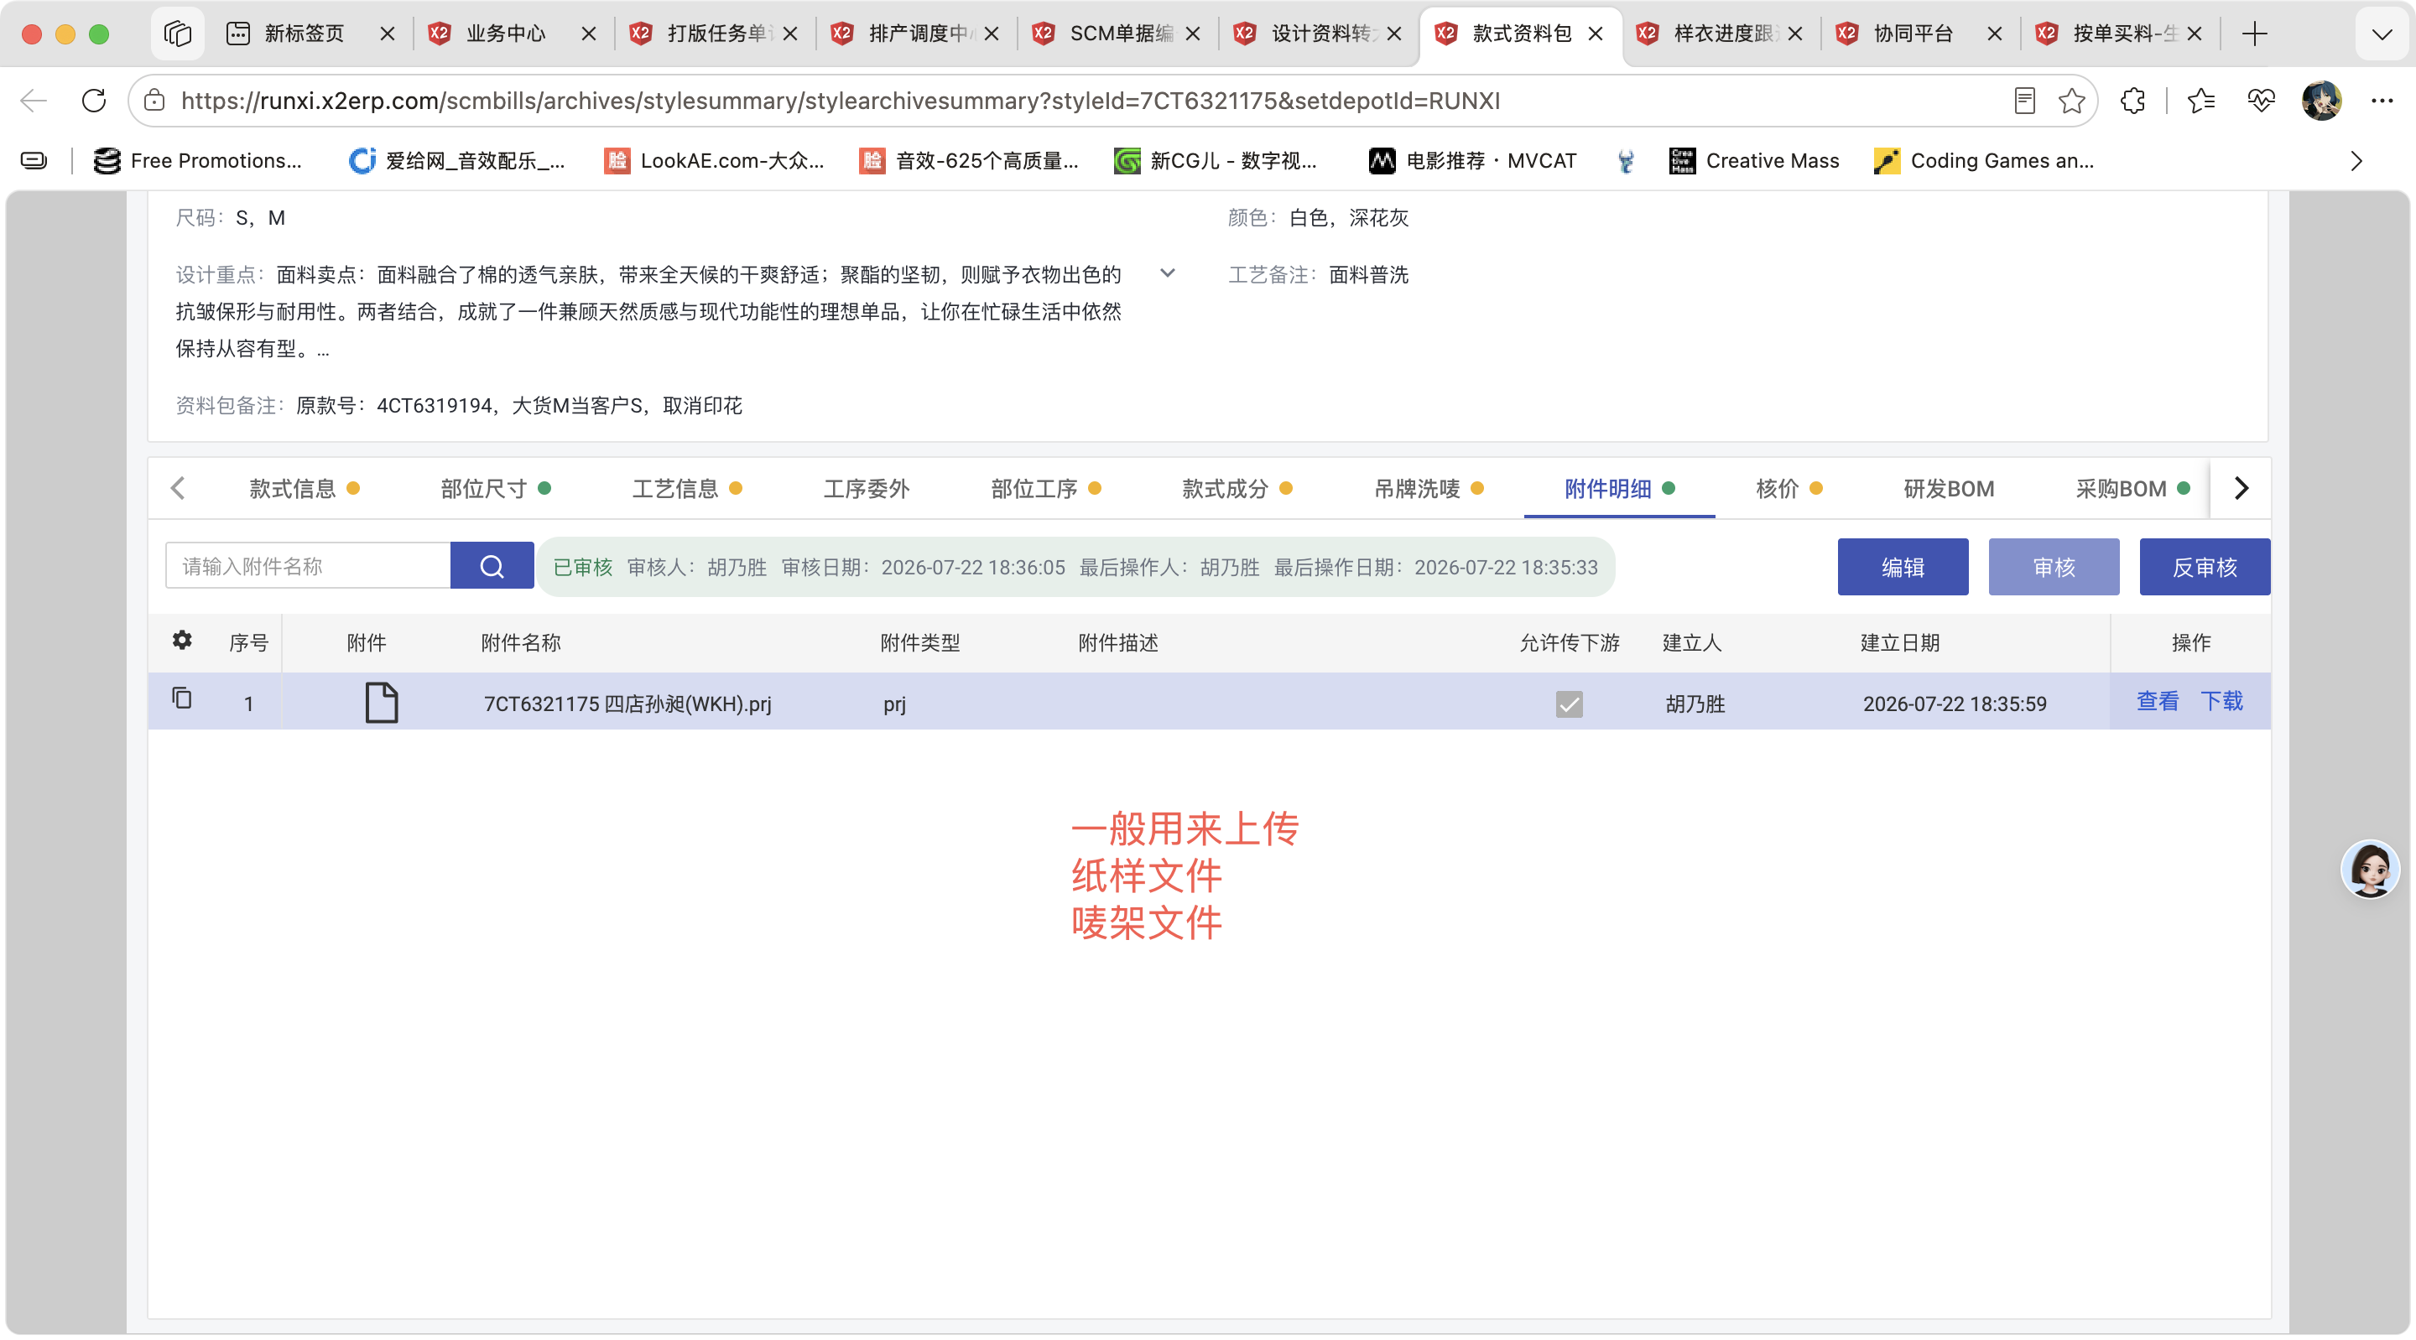Viewport: 2416px width, 1340px height.
Task: Open the 电影推荐 · MVCAT bookmark
Action: pos(1472,161)
